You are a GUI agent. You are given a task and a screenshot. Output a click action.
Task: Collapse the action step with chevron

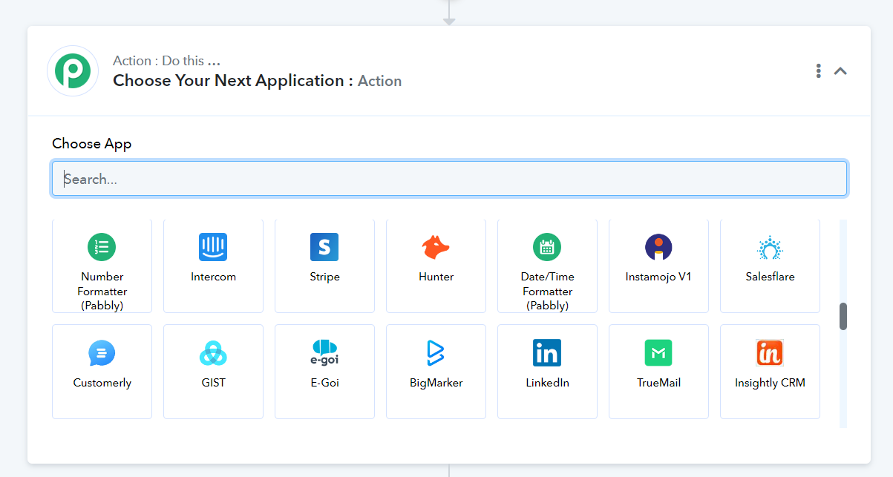840,71
